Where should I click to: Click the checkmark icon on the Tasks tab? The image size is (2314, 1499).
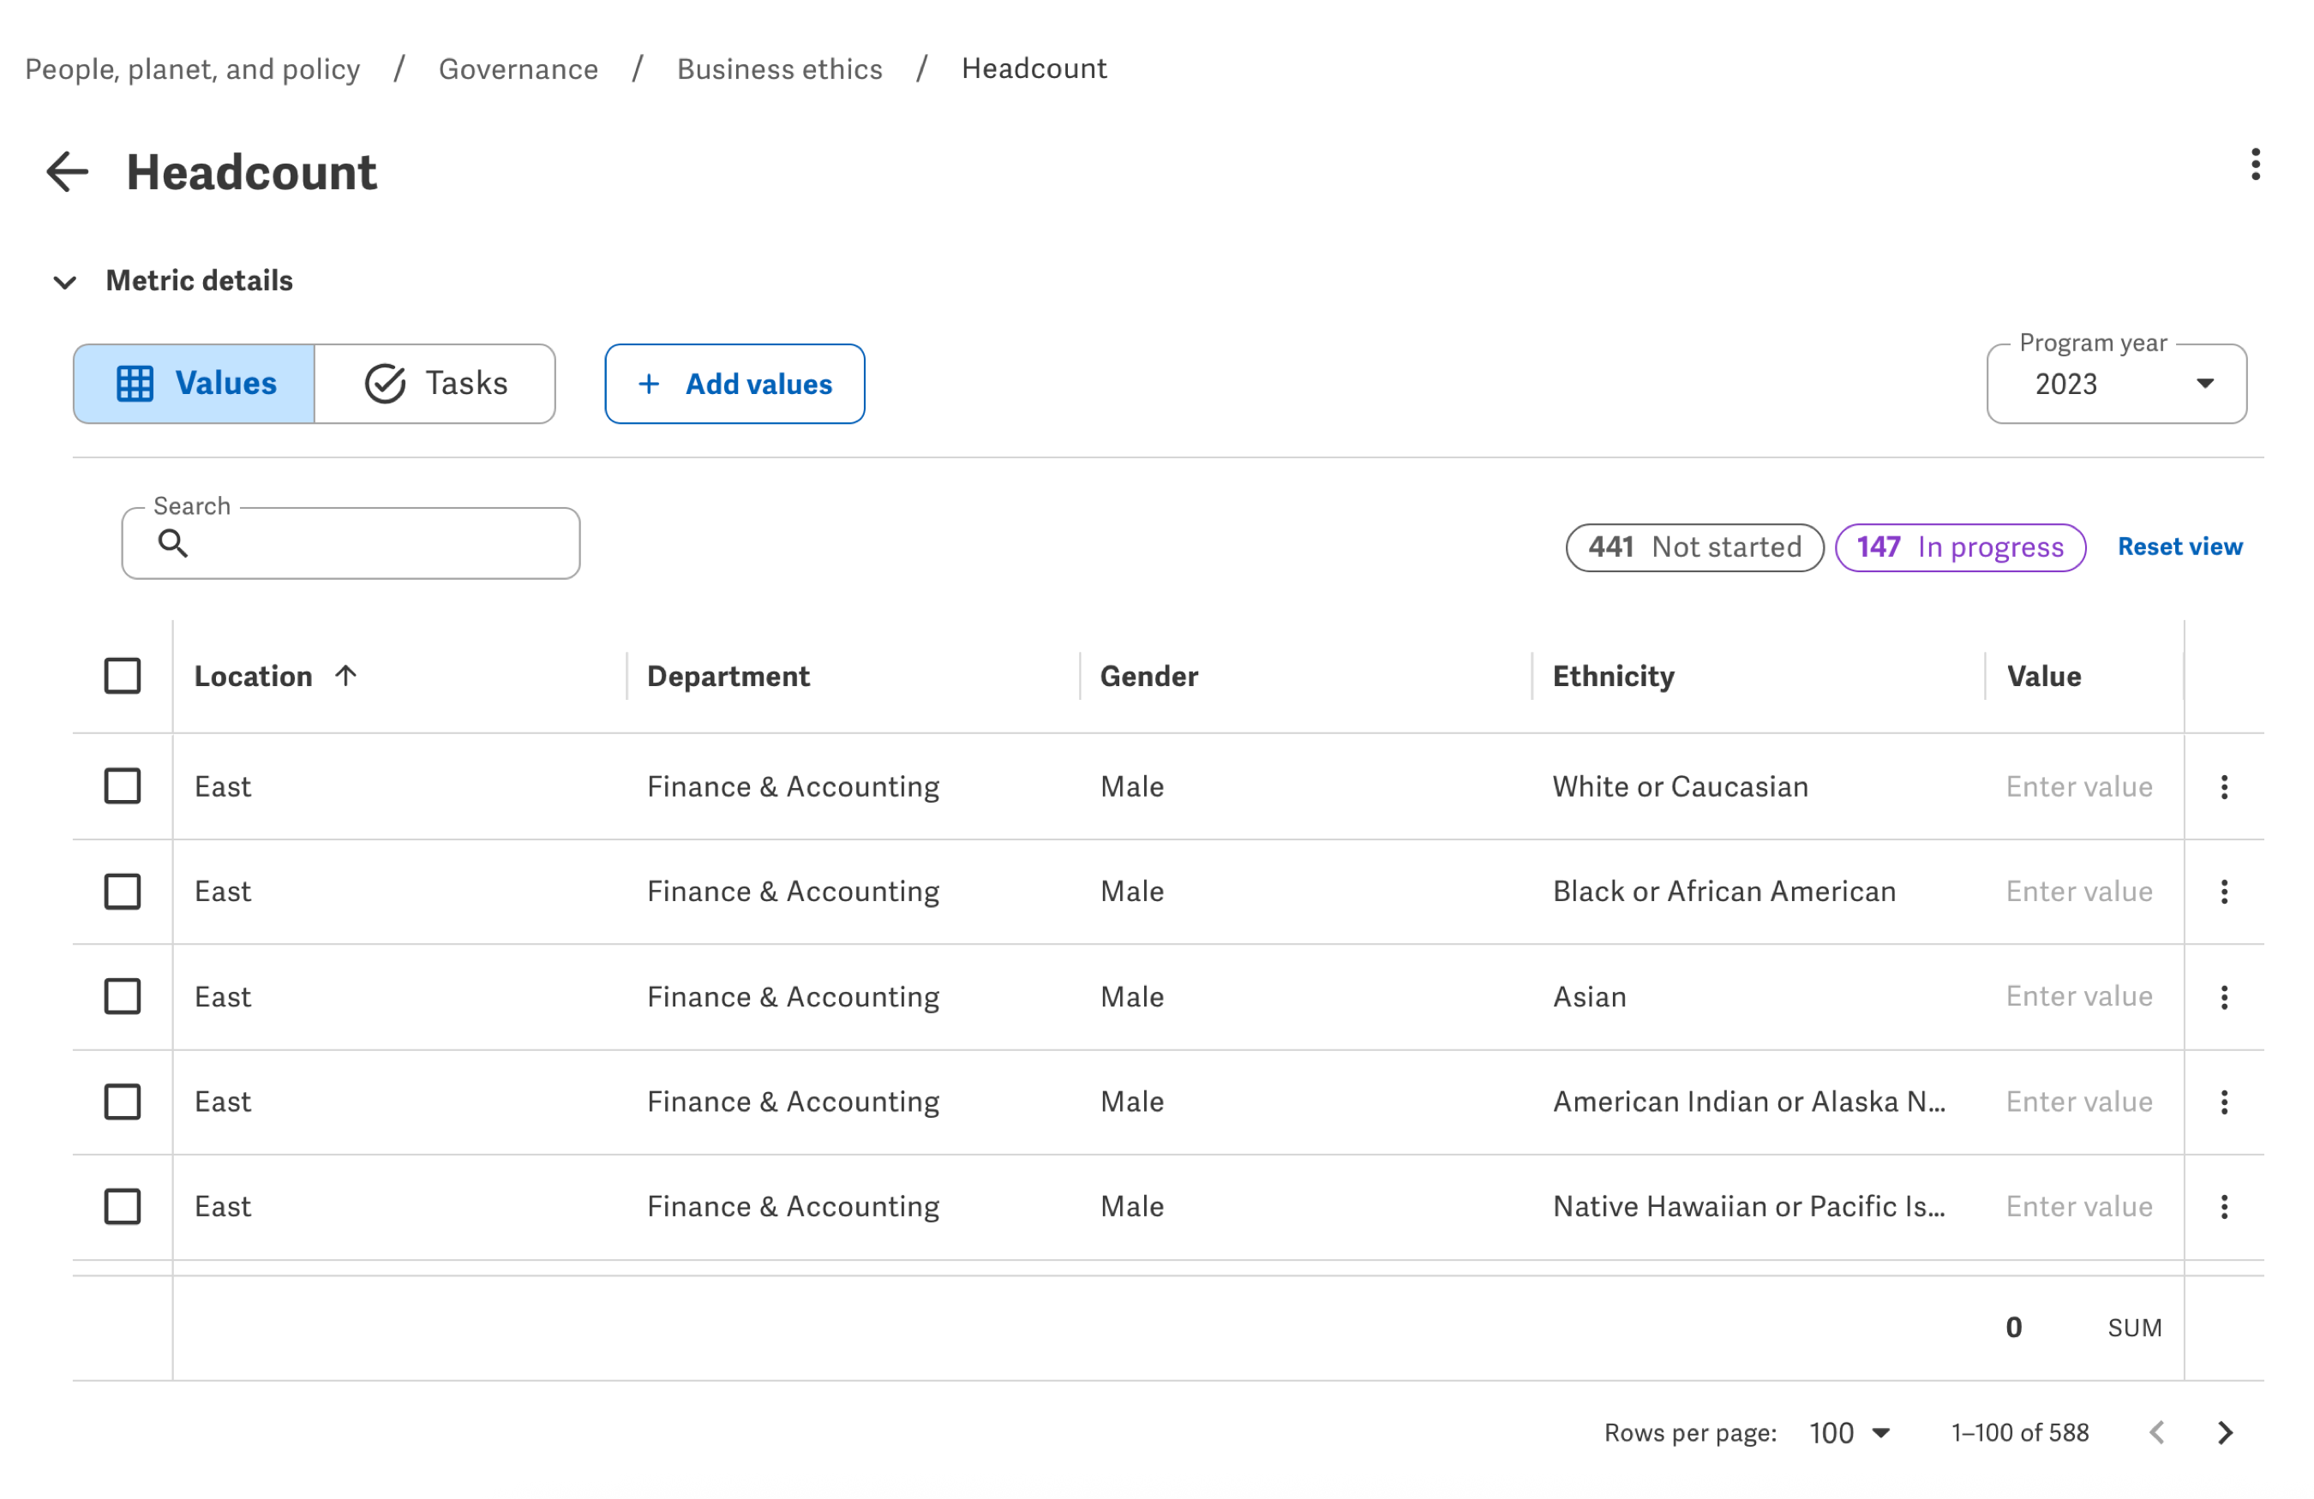385,383
